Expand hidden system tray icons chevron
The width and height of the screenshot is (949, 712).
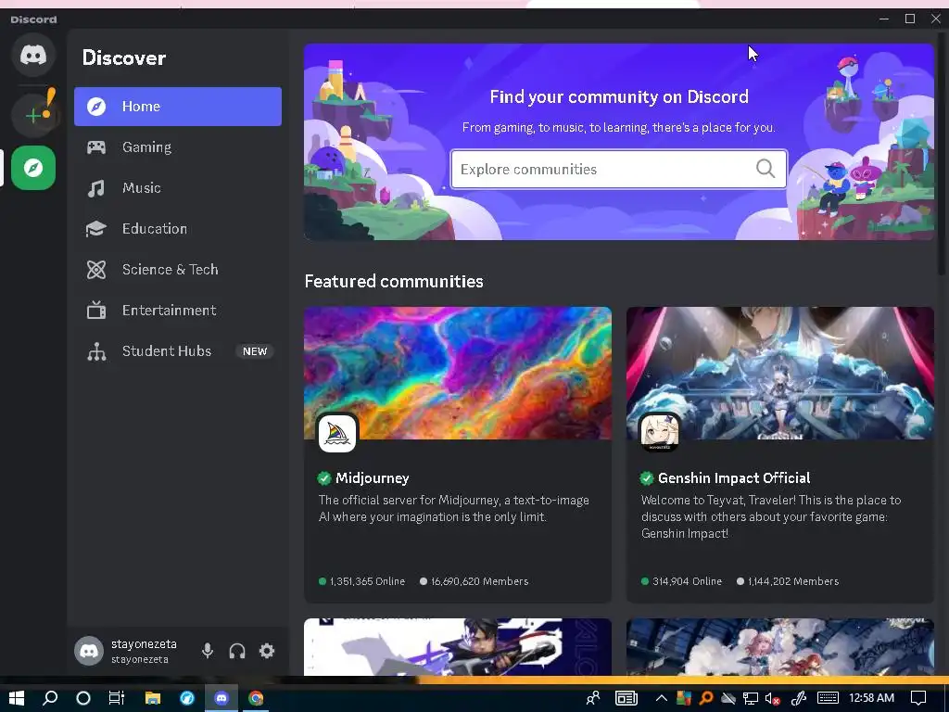[662, 698]
